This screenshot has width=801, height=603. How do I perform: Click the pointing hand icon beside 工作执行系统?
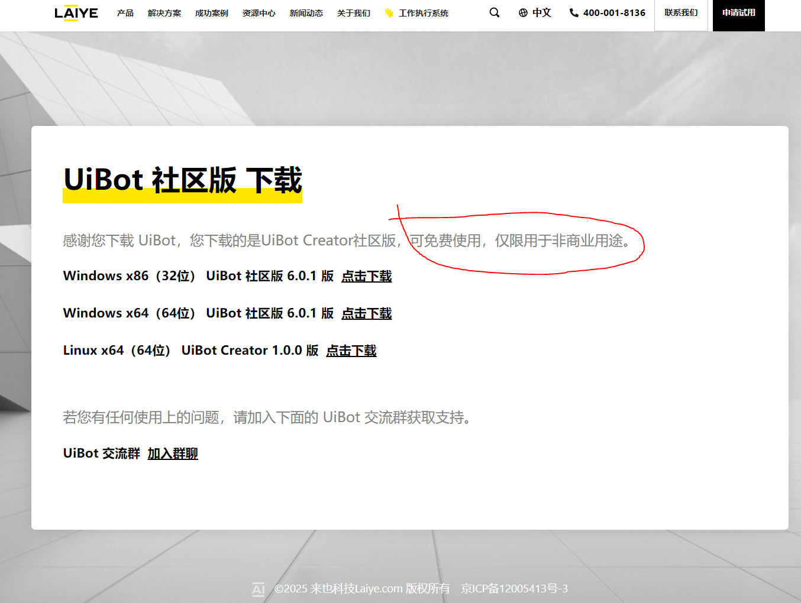coord(389,13)
